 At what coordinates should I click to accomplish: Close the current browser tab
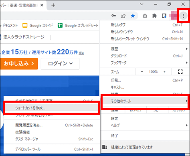tap(42, 5)
